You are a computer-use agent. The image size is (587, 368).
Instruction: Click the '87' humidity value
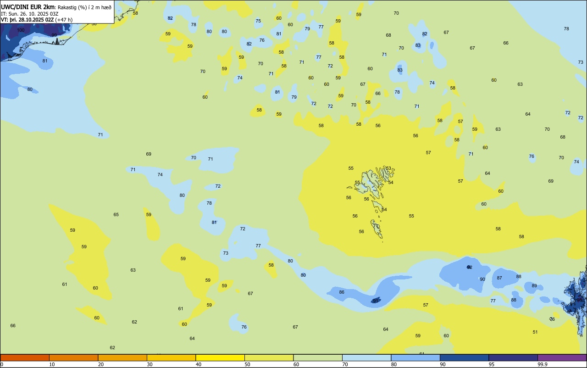click(499, 278)
